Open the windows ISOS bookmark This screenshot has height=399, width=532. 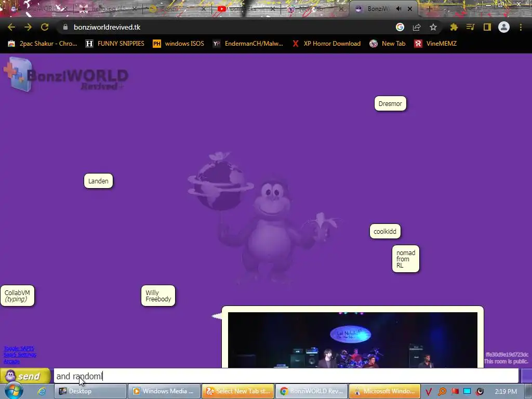(179, 44)
